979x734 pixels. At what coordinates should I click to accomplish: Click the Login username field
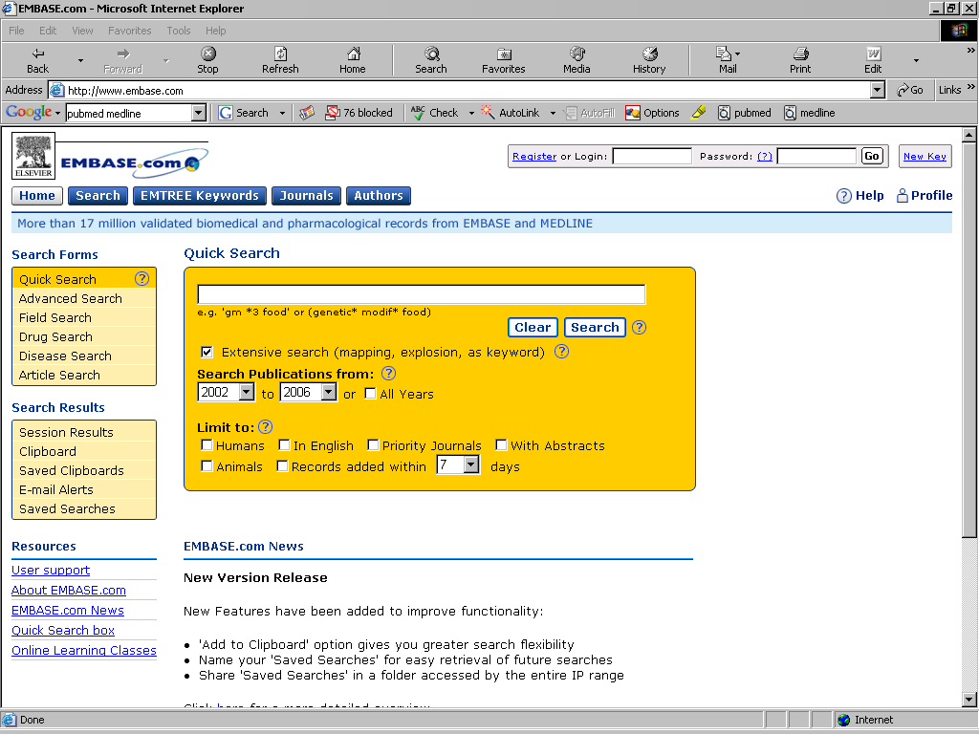[x=652, y=156]
